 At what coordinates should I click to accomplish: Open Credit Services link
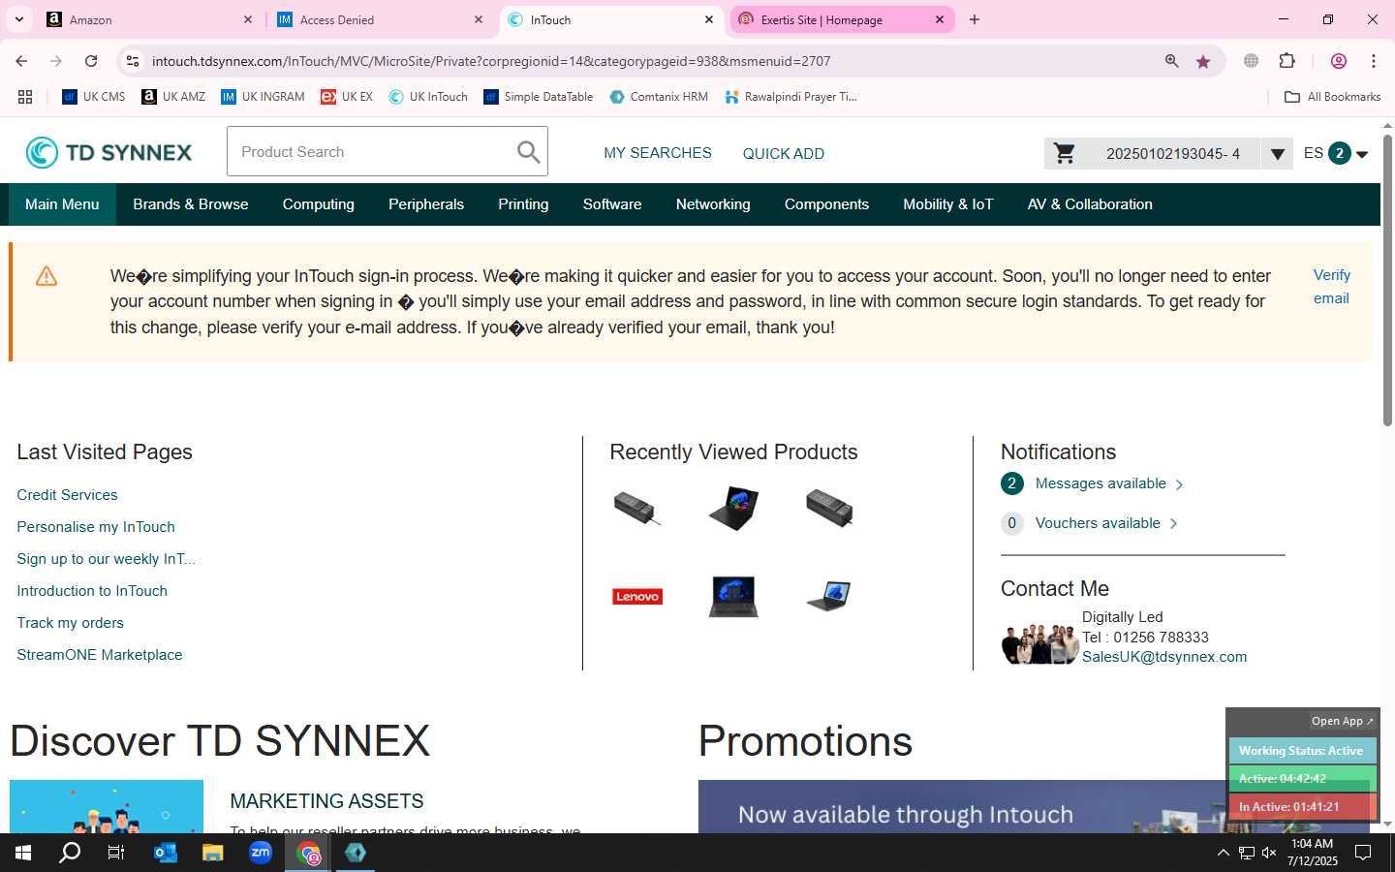tap(67, 495)
